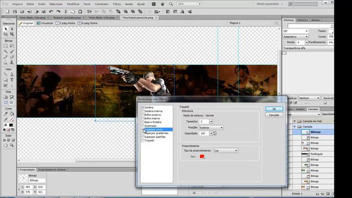Open the Nenhum classification dropdown
The width and height of the screenshot is (352, 198).
309,98
